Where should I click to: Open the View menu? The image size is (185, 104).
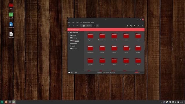[x=77, y=23]
